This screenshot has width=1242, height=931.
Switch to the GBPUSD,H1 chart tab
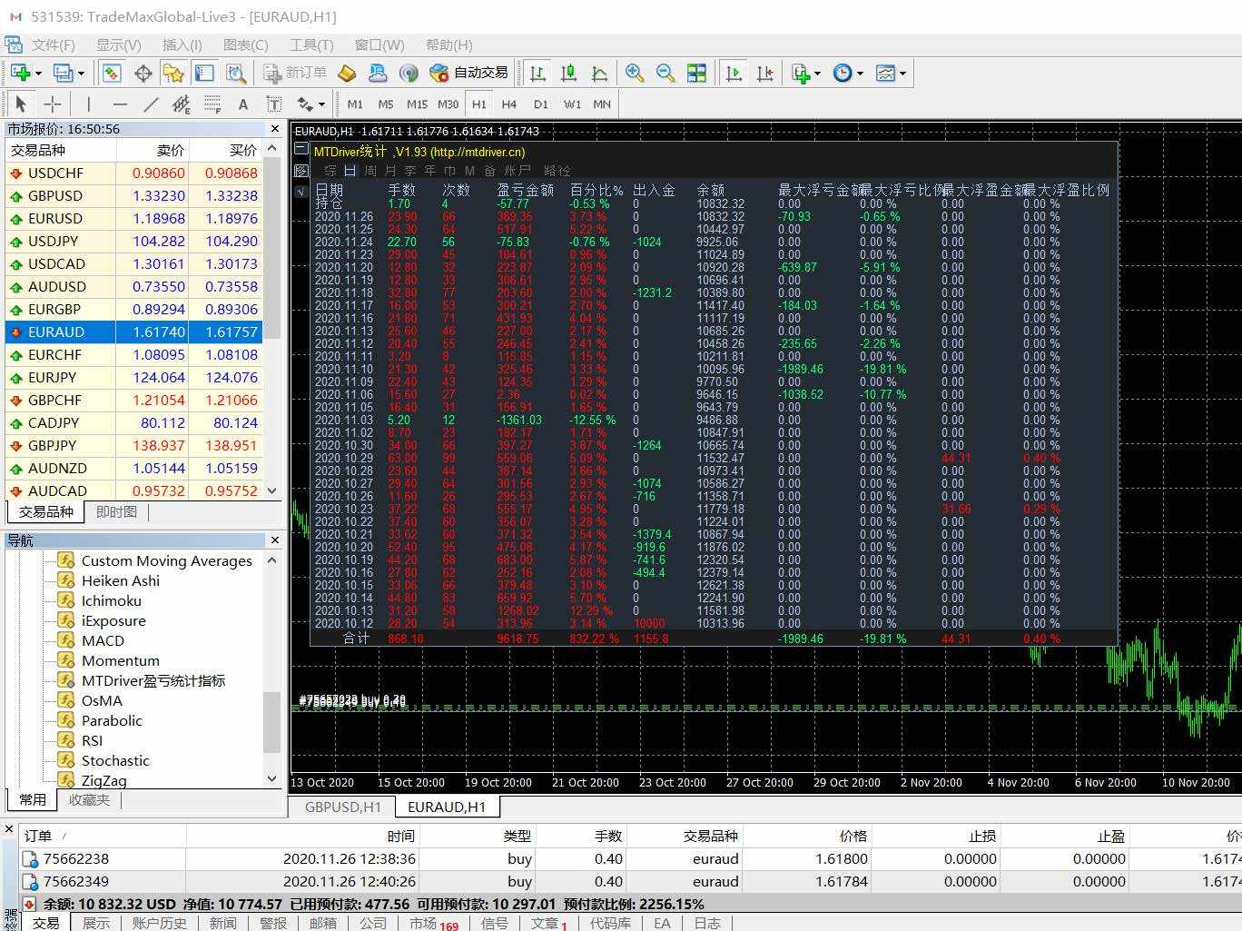342,807
